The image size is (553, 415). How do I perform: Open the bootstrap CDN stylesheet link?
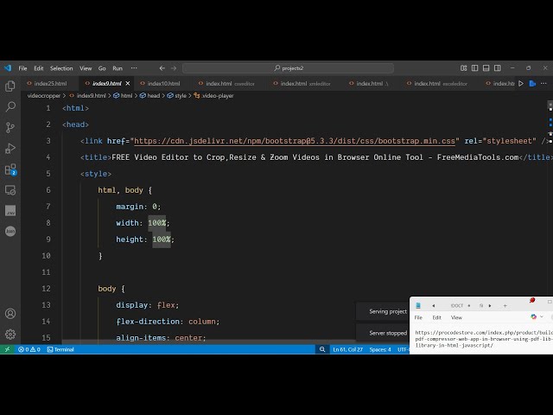pos(295,141)
